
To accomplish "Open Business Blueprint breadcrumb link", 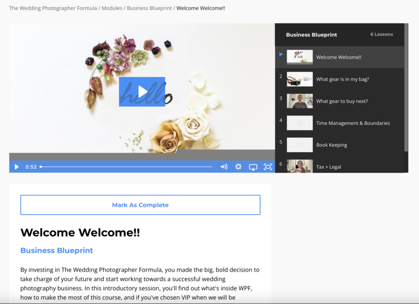I will click(149, 8).
